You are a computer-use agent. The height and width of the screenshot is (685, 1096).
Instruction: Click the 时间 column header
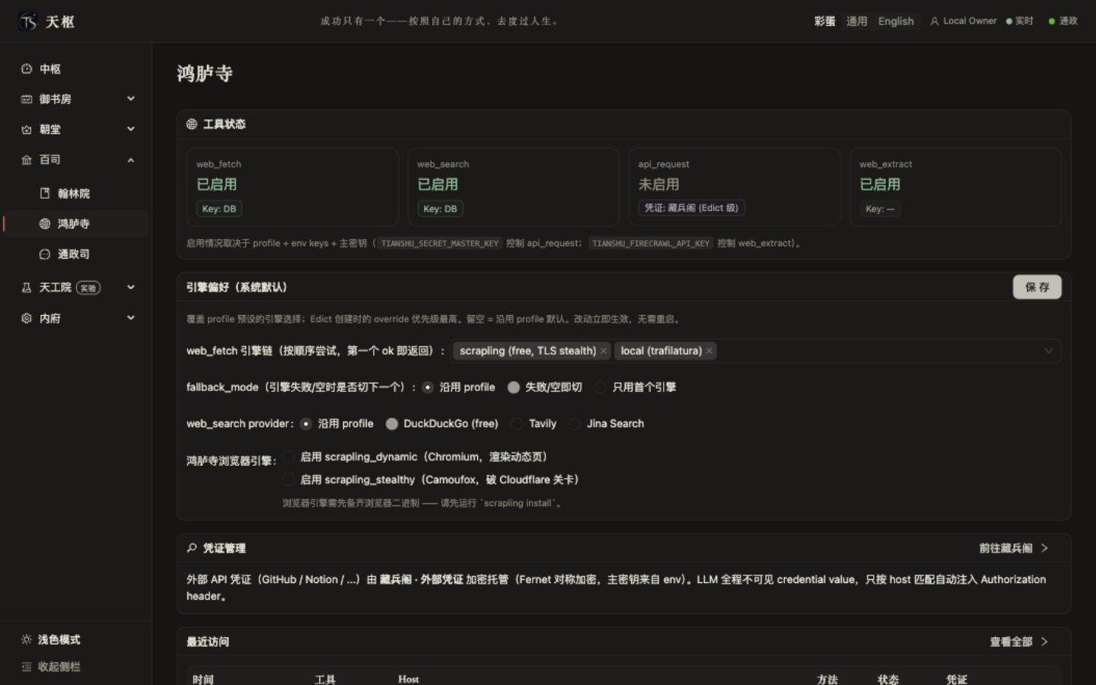pos(203,680)
